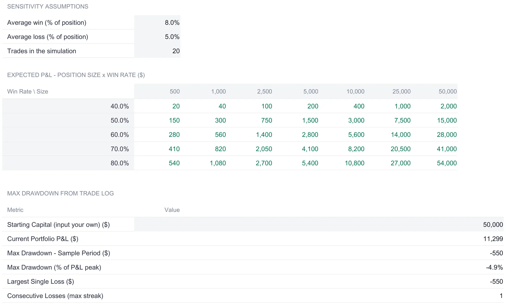Click the Largest Single Loss ($) label
The image size is (506, 305).
tap(41, 281)
